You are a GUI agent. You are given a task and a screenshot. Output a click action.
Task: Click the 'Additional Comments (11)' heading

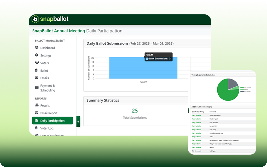point(202,107)
